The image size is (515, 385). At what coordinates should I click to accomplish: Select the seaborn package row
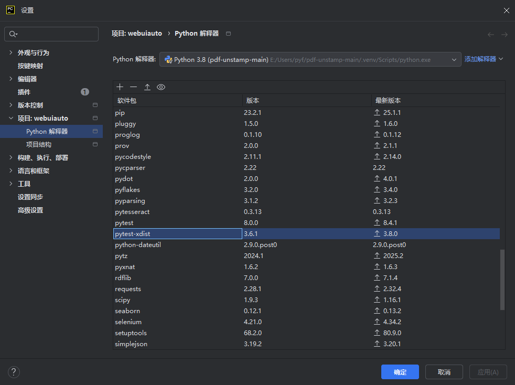[x=306, y=311]
